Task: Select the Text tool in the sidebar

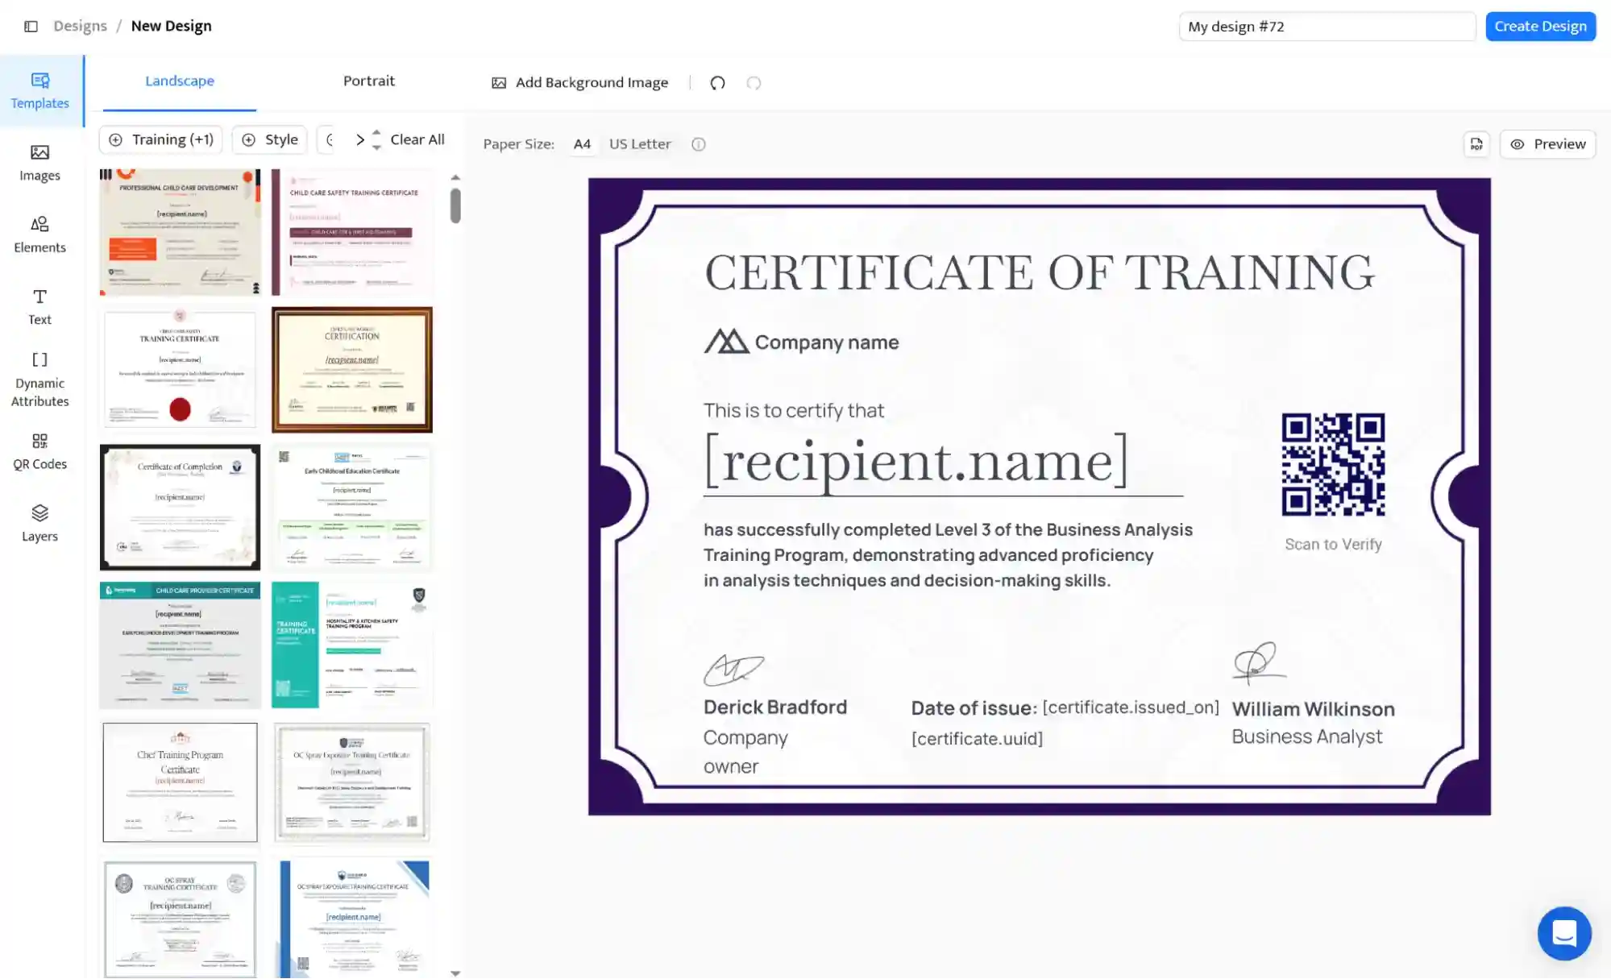Action: click(39, 305)
